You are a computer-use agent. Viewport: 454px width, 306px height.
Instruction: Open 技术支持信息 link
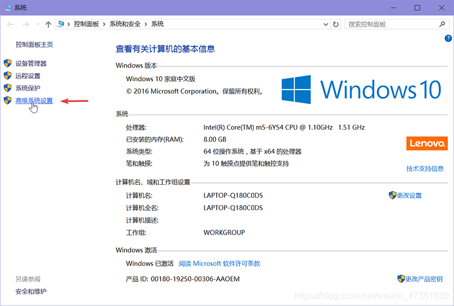click(x=424, y=169)
